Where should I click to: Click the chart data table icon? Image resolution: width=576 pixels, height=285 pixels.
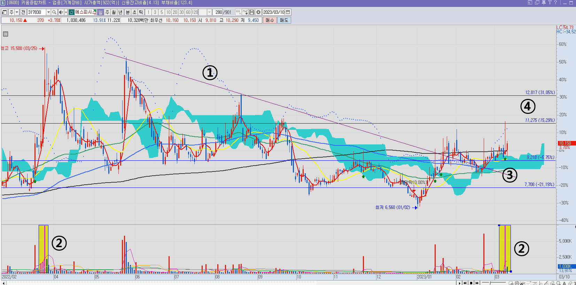click(6, 34)
